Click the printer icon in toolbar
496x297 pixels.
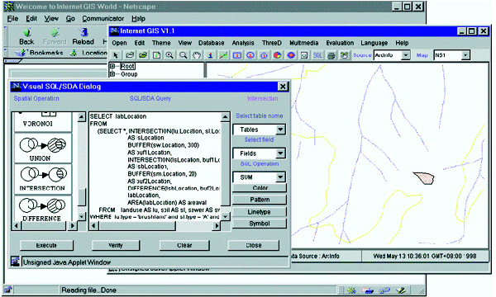331,55
